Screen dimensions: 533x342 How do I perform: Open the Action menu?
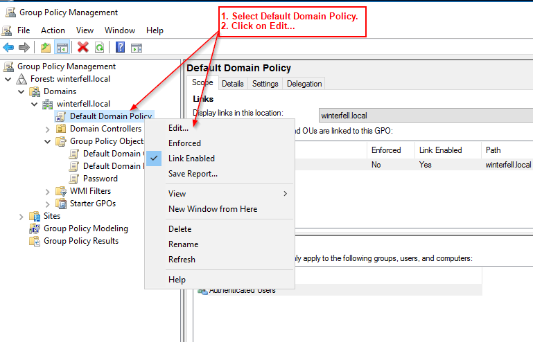53,30
